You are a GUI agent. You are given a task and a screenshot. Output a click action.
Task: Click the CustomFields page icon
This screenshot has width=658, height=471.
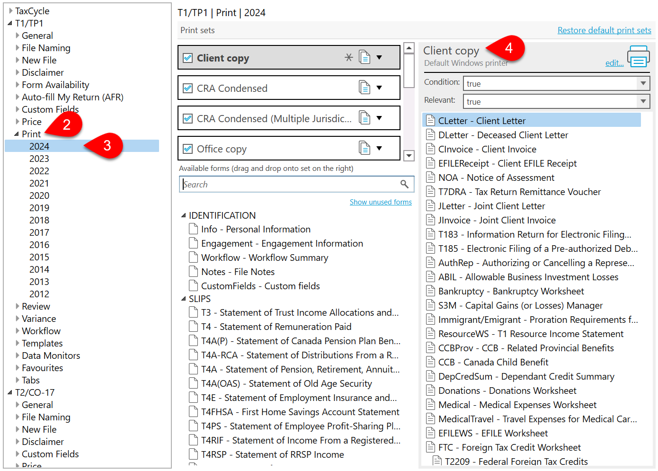(193, 286)
